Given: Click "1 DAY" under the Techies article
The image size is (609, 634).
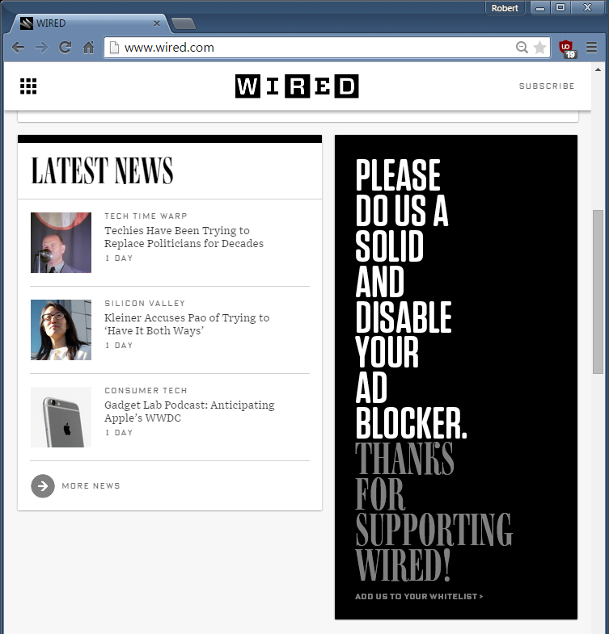Looking at the screenshot, I should [x=119, y=258].
